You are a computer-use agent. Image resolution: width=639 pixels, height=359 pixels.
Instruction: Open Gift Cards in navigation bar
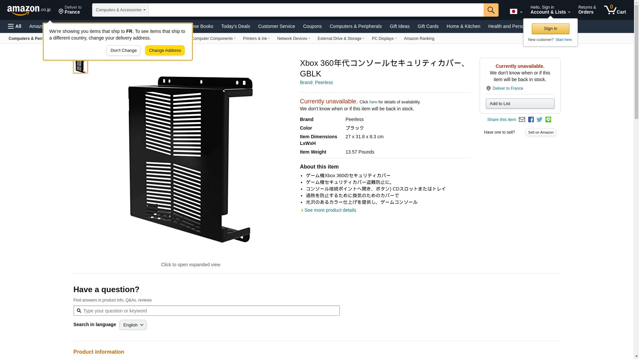[428, 26]
